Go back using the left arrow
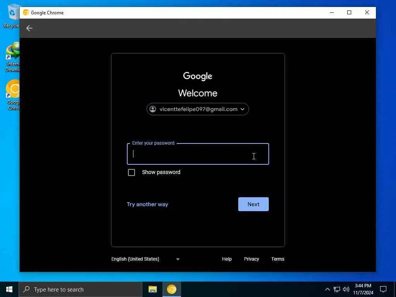This screenshot has width=396, height=297. pos(29,28)
